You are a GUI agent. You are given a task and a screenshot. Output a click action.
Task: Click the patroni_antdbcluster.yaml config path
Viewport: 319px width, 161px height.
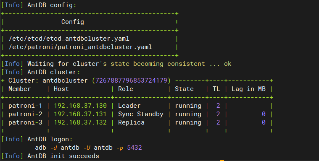80,47
